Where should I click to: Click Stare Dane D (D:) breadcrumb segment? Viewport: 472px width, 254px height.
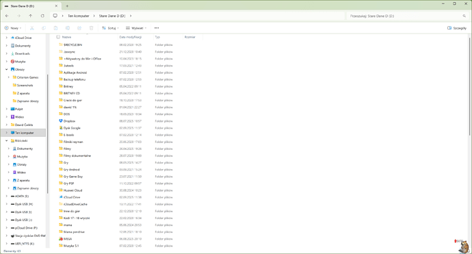point(112,16)
